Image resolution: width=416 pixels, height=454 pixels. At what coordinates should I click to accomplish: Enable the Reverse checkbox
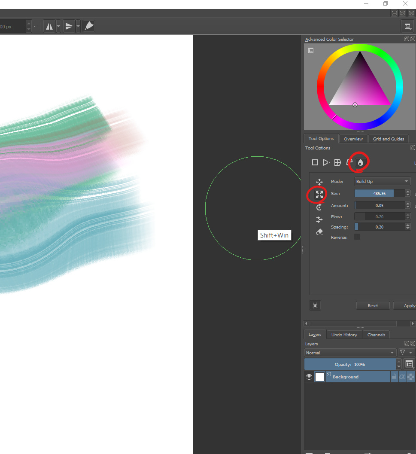[357, 237]
